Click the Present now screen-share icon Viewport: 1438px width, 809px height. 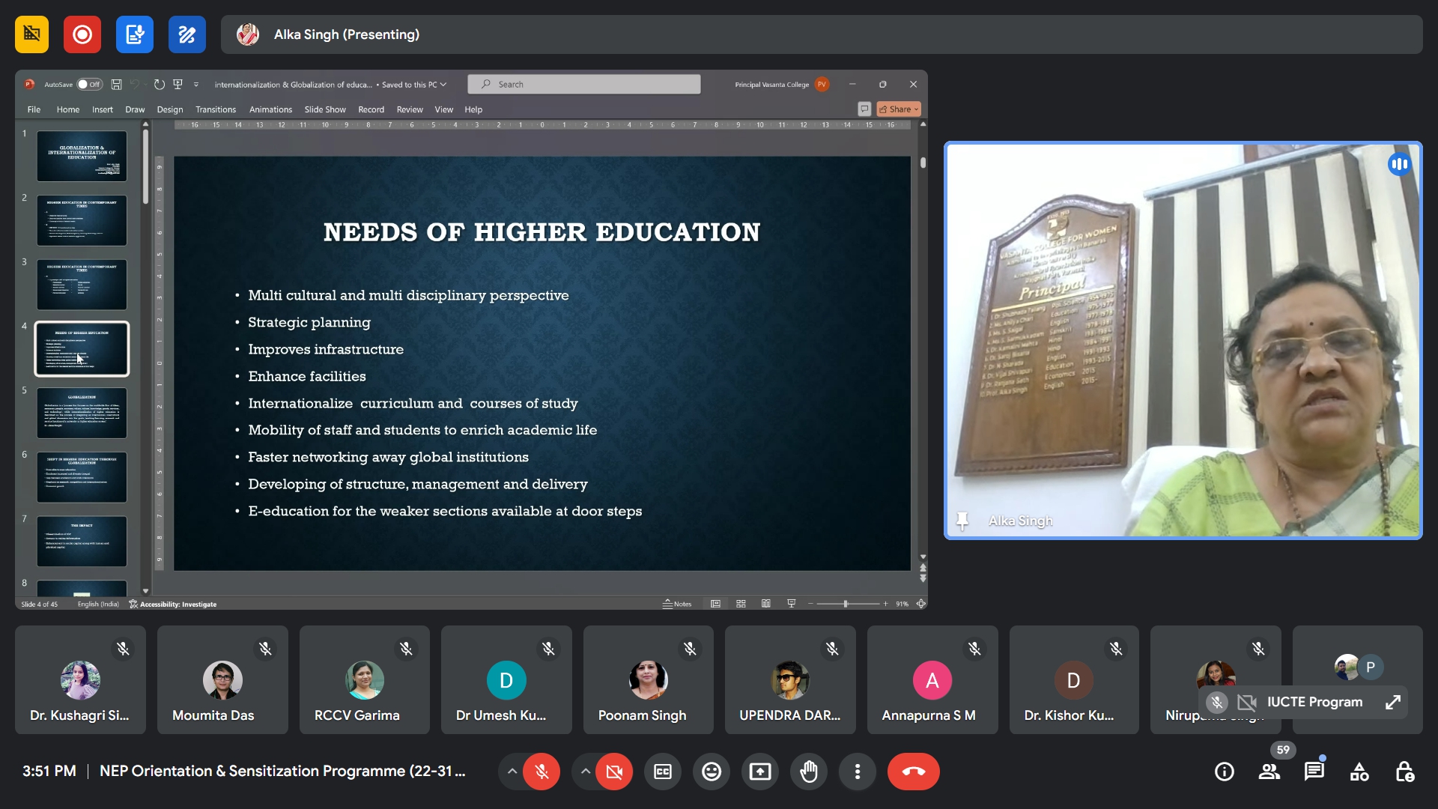(x=760, y=772)
